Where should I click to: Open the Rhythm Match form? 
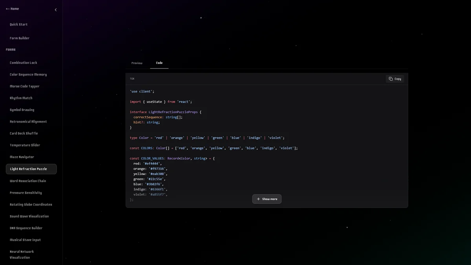20,98
